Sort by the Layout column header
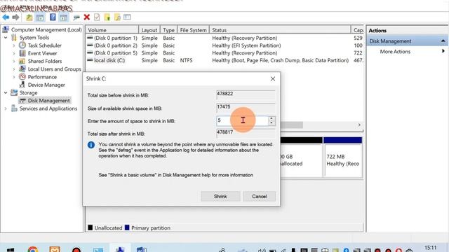 [x=149, y=30]
